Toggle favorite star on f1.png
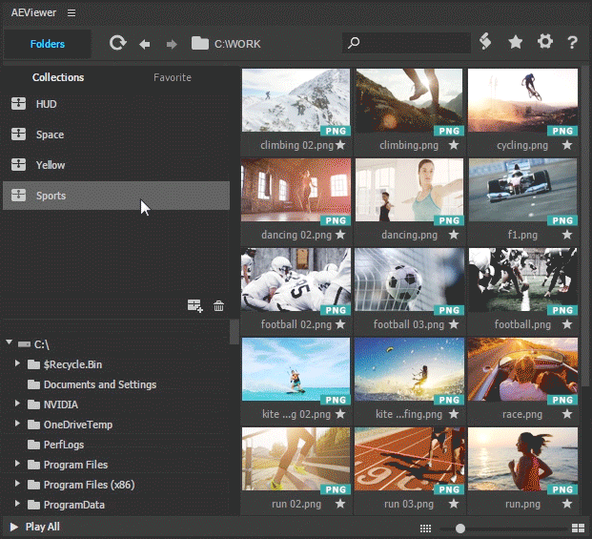Screen dimensions: 592x539 pos(567,235)
